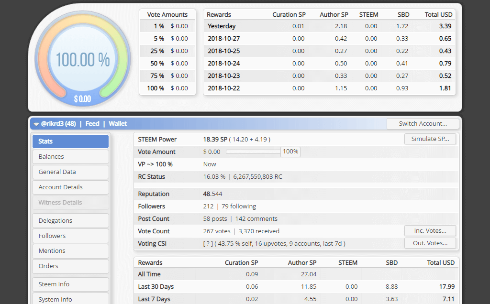
Task: Click the 2018-10-22 rewards row date
Action: [x=224, y=88]
